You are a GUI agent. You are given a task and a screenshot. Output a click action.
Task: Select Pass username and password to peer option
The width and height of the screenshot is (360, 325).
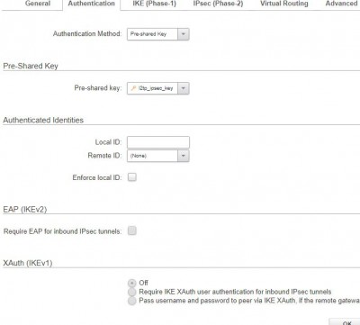[131, 301]
